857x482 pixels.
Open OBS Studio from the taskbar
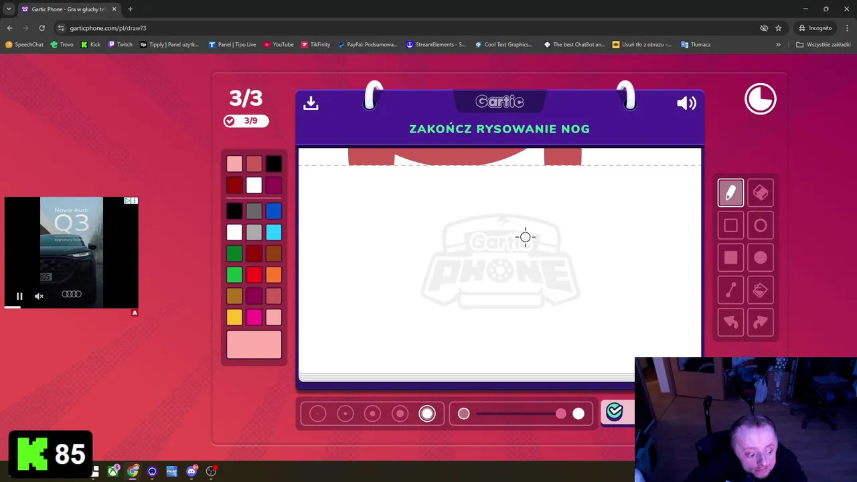[x=211, y=471]
